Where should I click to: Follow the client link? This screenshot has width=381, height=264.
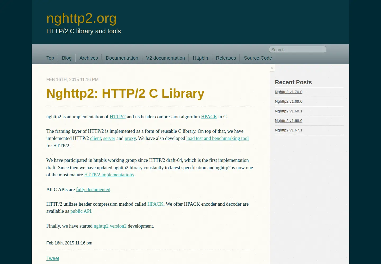[x=96, y=138]
